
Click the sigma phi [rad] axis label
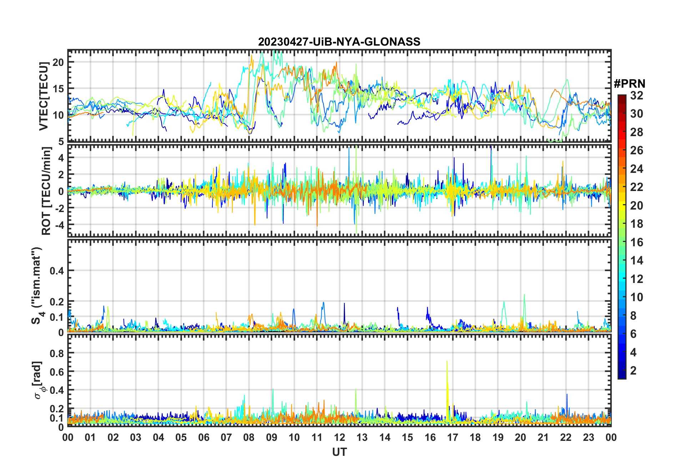[x=39, y=380]
